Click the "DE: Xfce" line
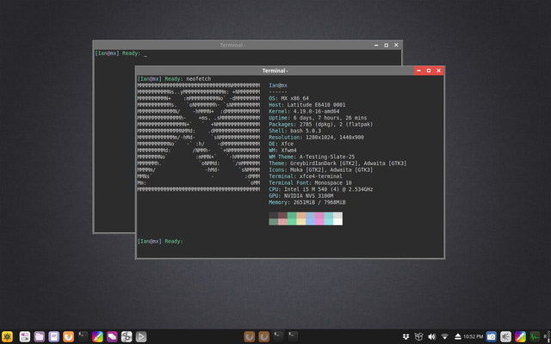 [x=282, y=144]
